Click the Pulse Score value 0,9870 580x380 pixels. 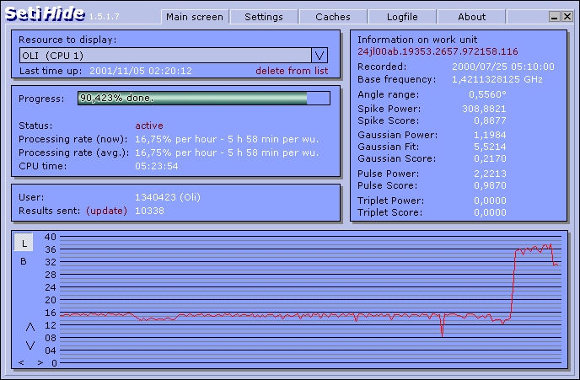[x=490, y=185]
